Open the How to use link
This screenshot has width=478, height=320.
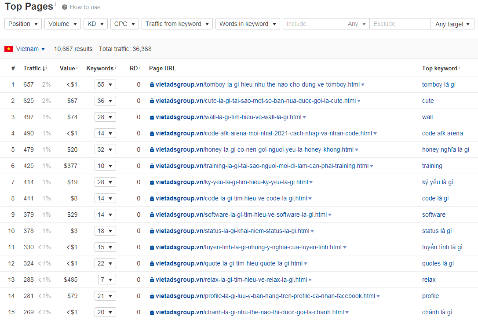[85, 7]
